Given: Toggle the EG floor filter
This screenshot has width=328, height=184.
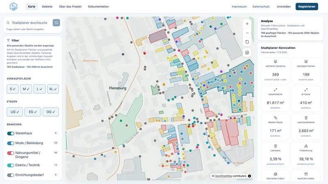Looking at the screenshot, I should pos(33,112).
